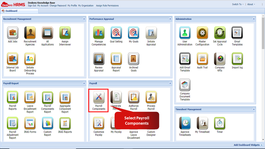Screen dimensions: 265x149
Task: Open Archived Goals icon
Action: coord(133,59)
